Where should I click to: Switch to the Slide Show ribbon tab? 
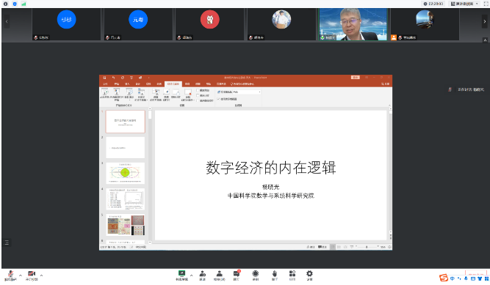(x=173, y=84)
